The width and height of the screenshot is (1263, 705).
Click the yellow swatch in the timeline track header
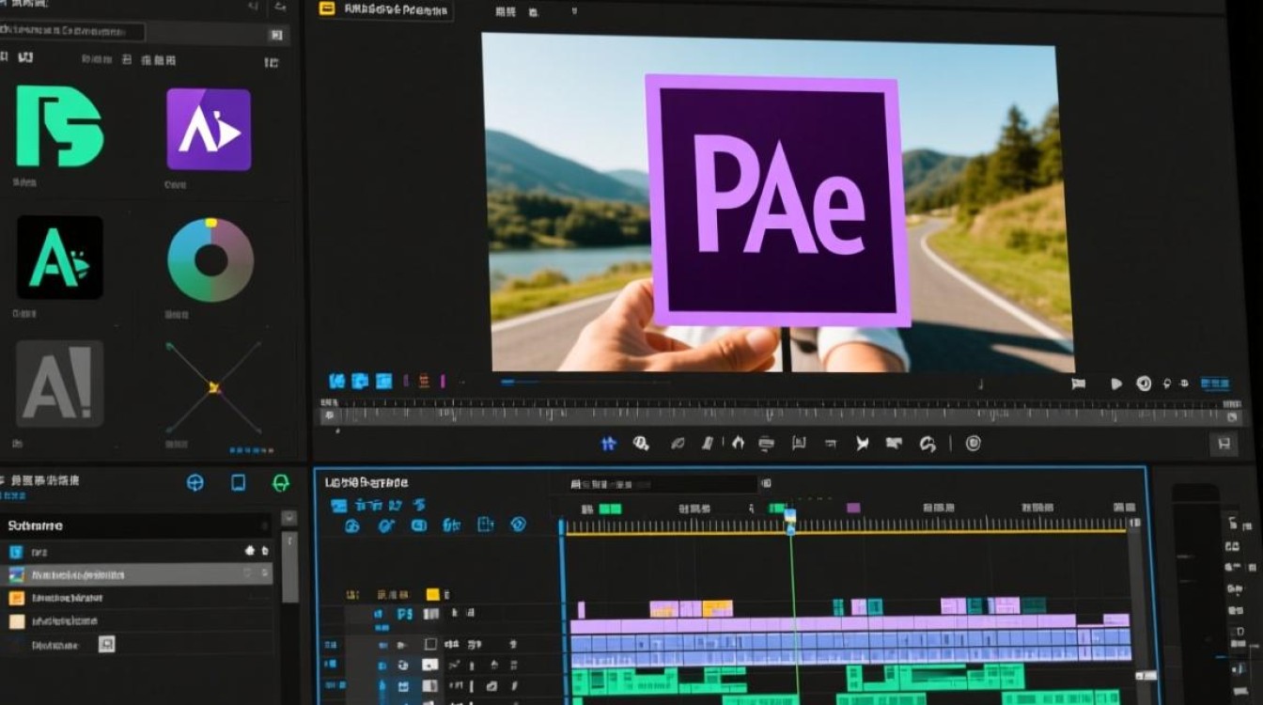click(432, 594)
